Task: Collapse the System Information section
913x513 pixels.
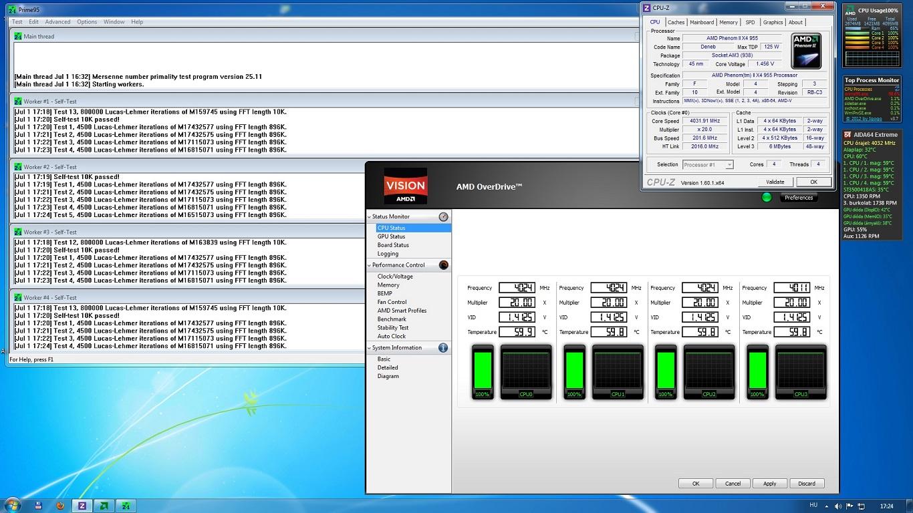Action: (x=369, y=348)
